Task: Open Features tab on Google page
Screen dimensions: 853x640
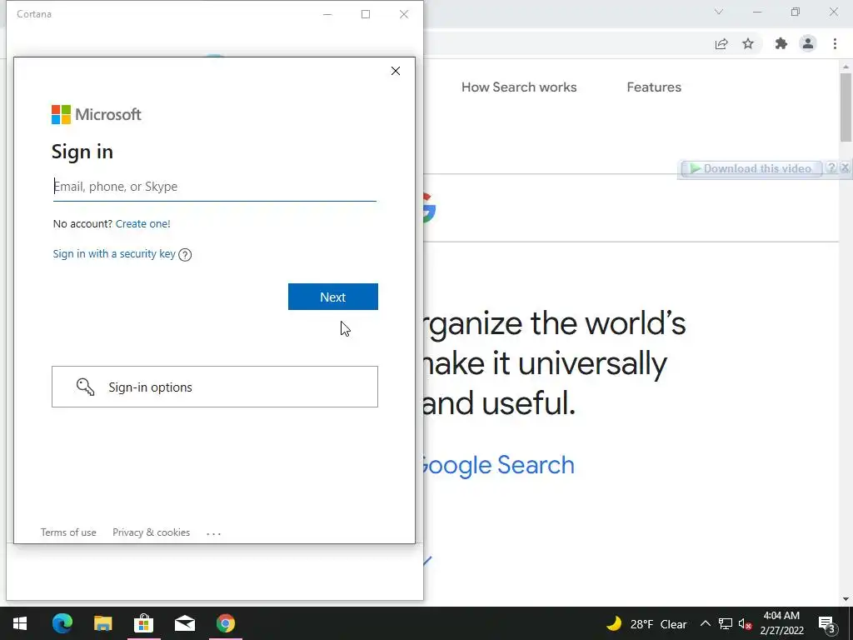Action: pyautogui.click(x=654, y=87)
